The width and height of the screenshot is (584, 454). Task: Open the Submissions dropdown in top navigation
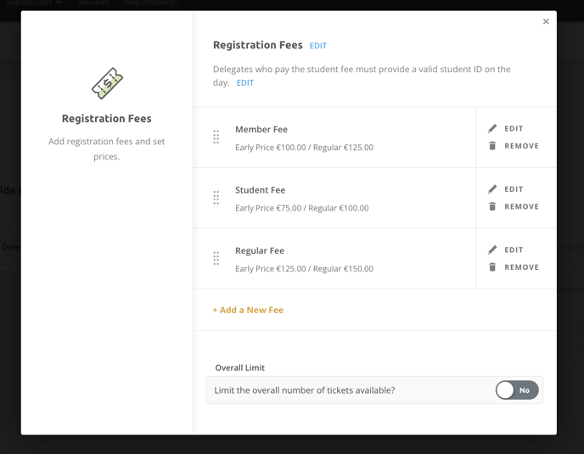[x=34, y=3]
